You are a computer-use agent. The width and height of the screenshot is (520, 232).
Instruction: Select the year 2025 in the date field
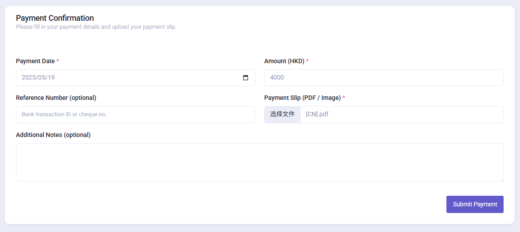click(x=28, y=78)
